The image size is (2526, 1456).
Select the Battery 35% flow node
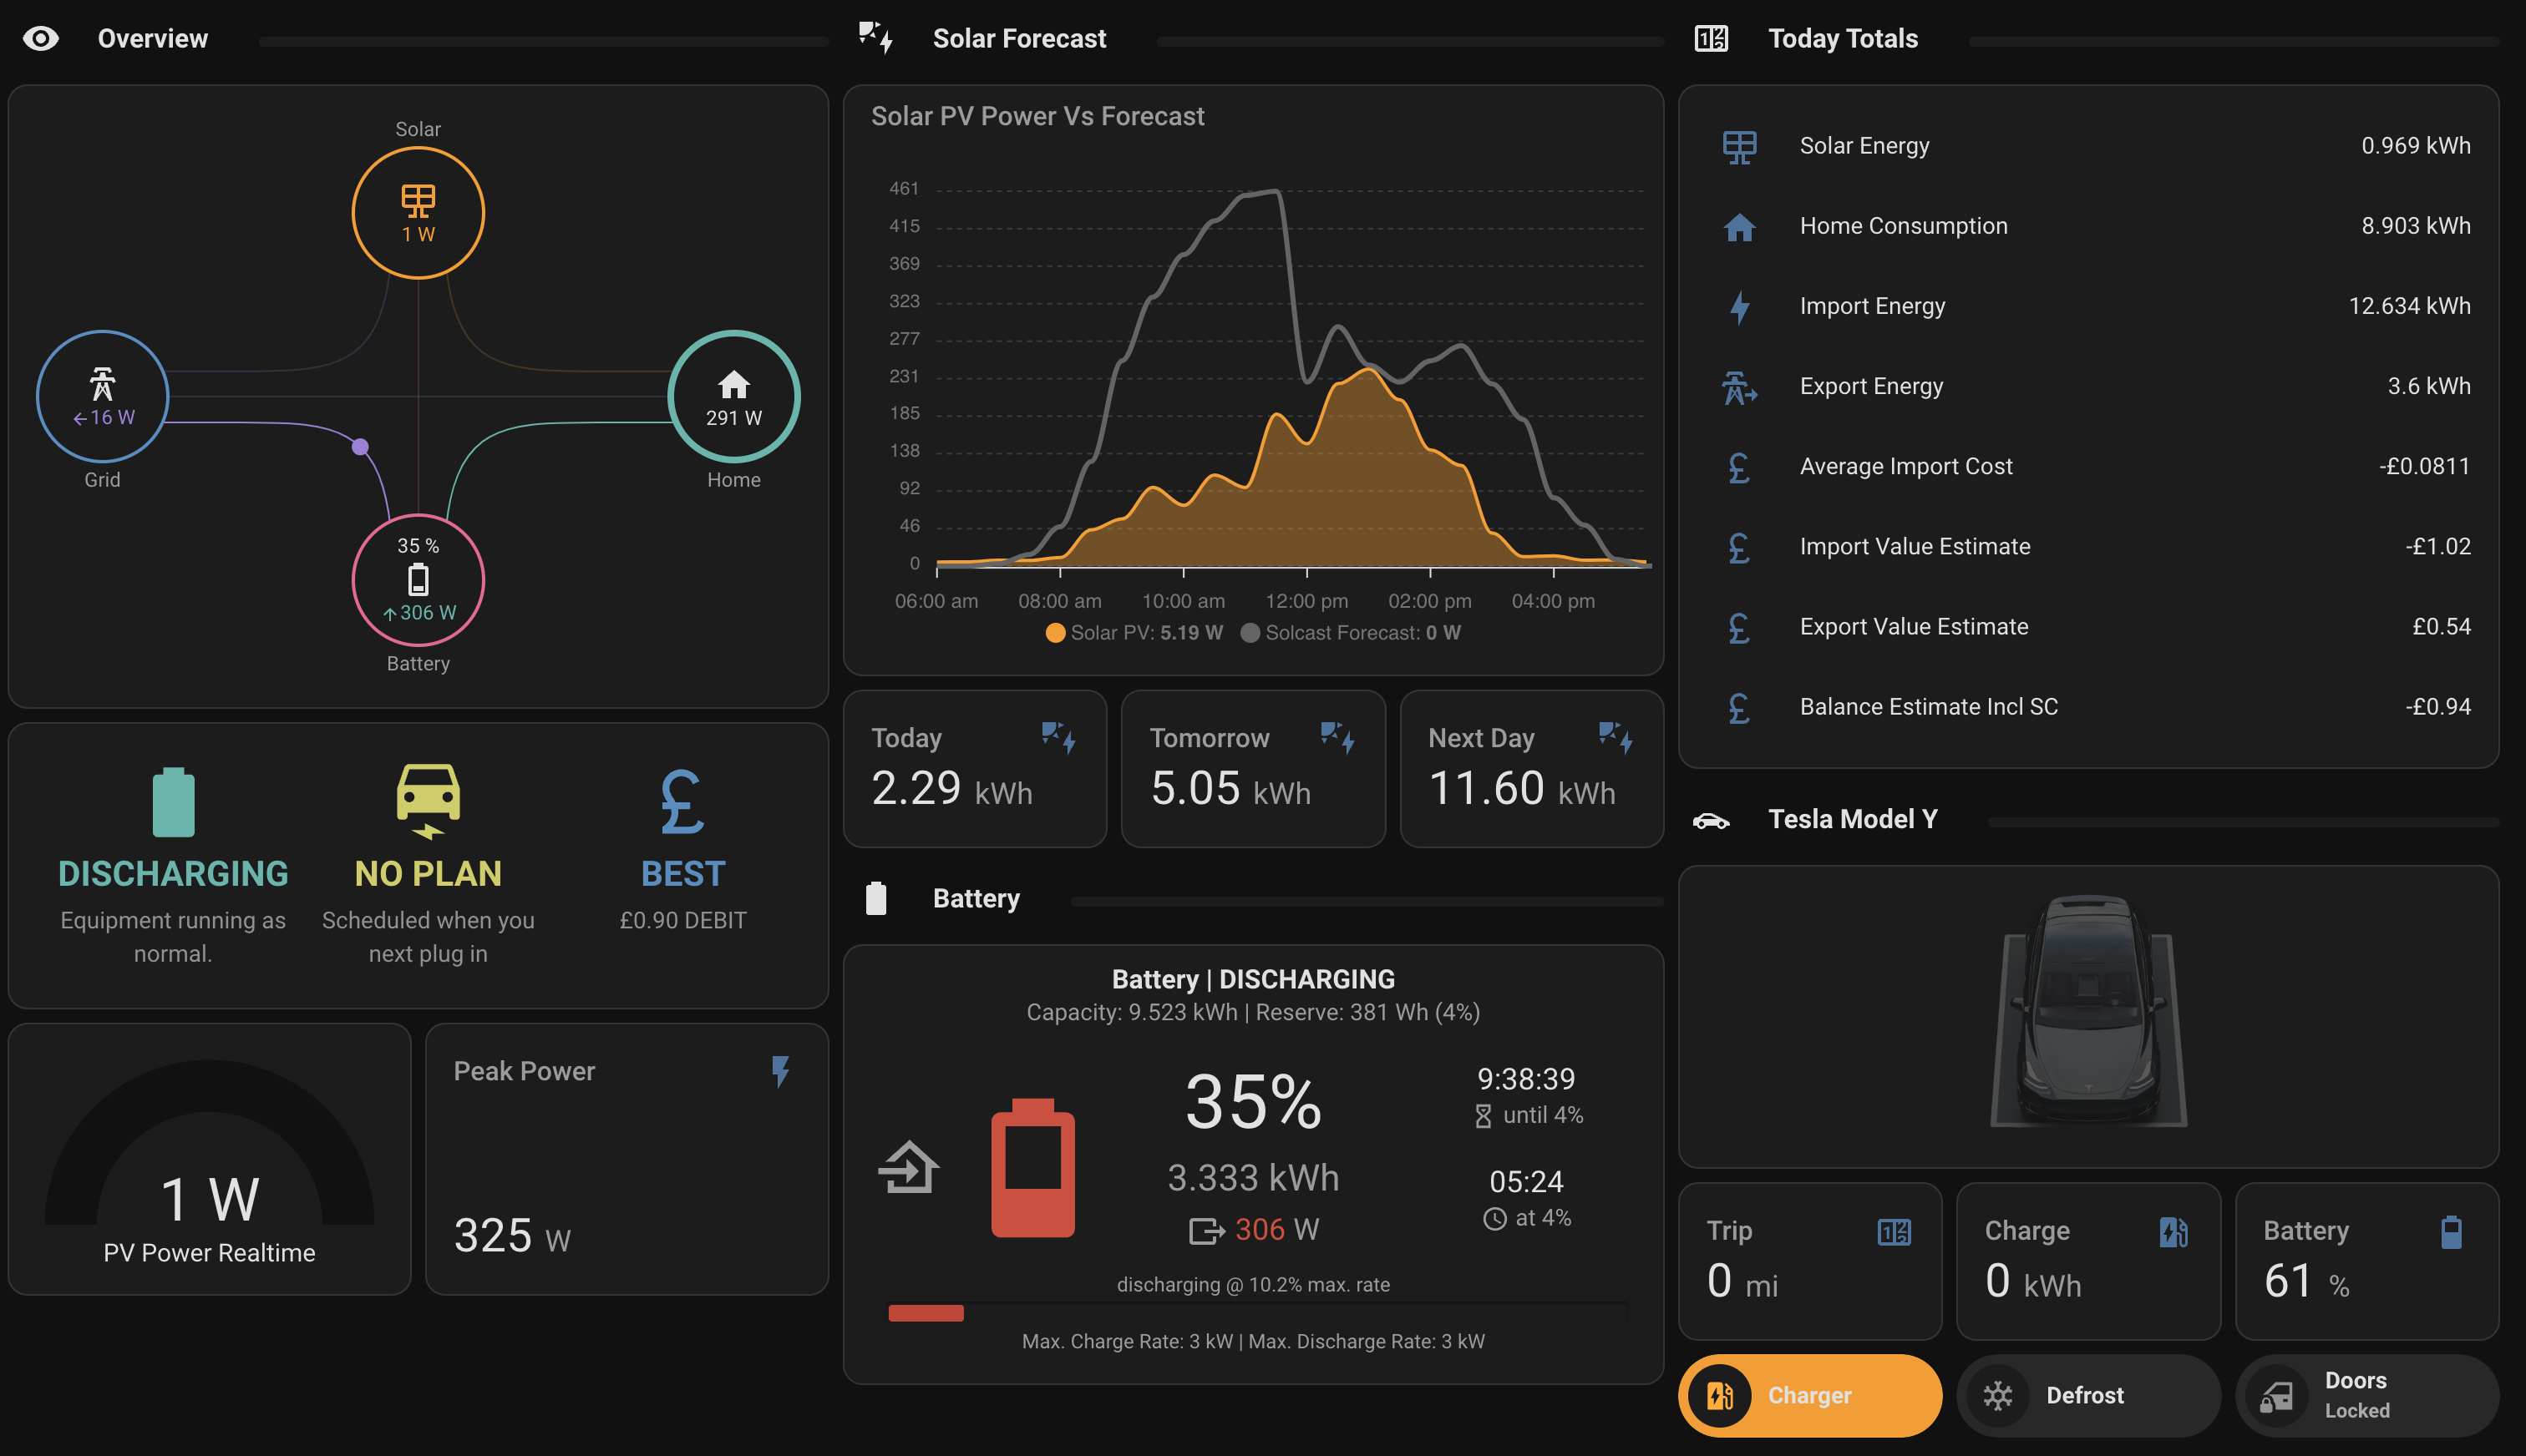click(x=418, y=580)
